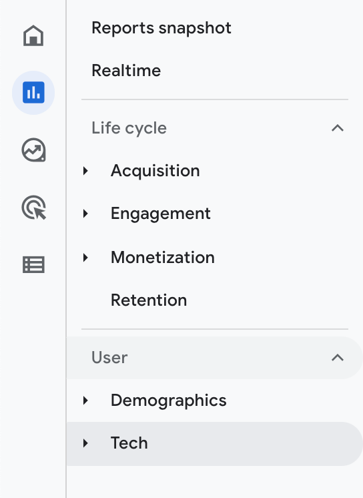The image size is (363, 498).
Task: Open the Configure table list icon
Action: (x=33, y=264)
